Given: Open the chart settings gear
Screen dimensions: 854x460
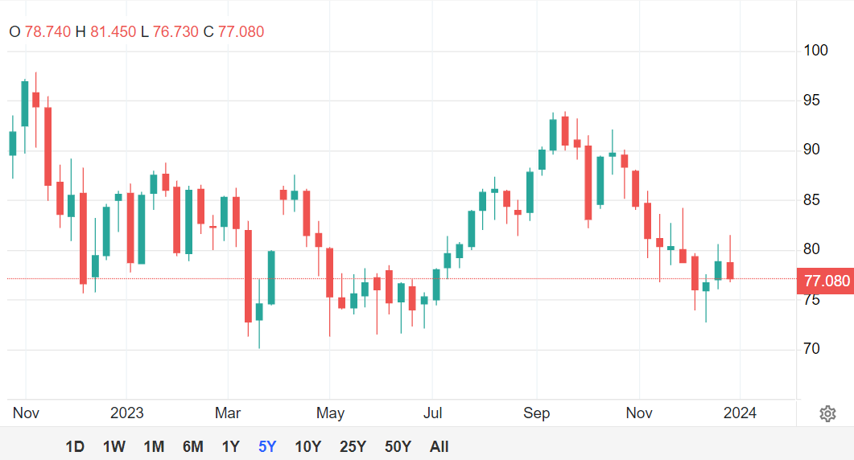Looking at the screenshot, I should (x=827, y=413).
